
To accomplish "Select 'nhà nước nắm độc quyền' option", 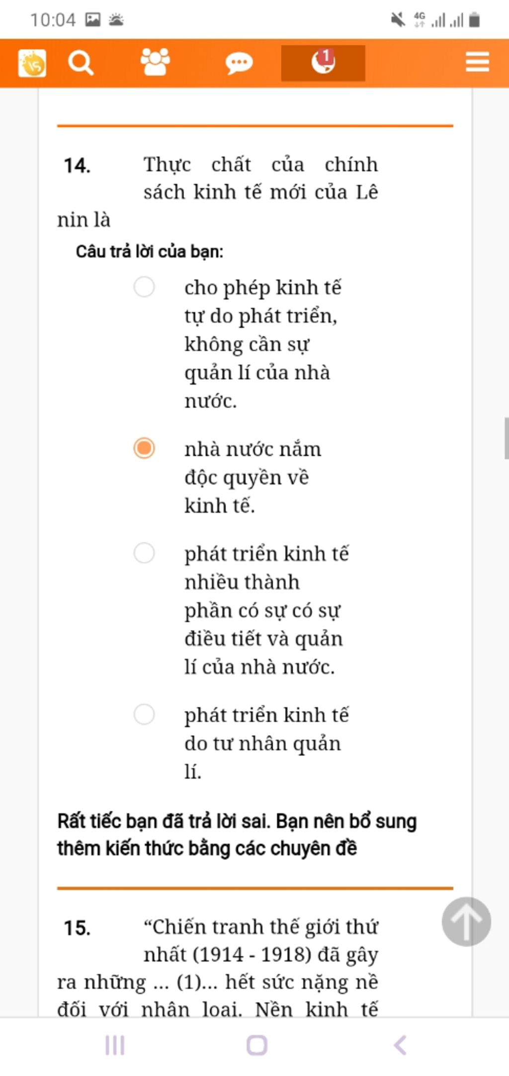I will (x=144, y=448).
